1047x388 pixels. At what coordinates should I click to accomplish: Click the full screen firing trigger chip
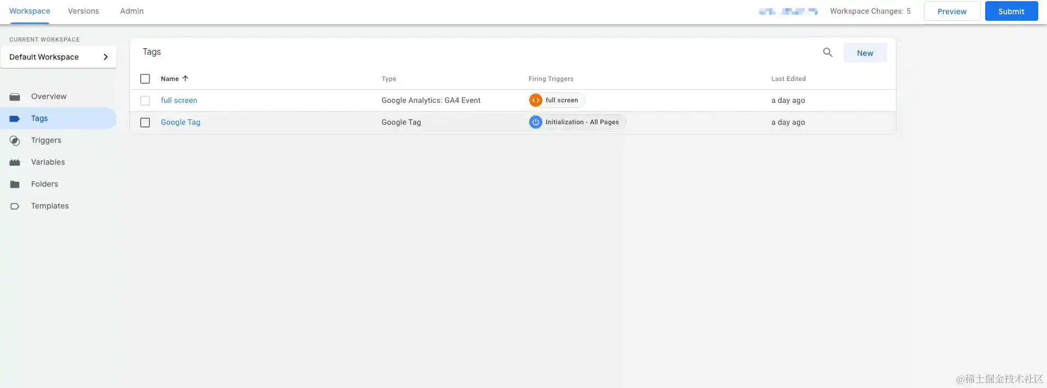[x=557, y=100]
